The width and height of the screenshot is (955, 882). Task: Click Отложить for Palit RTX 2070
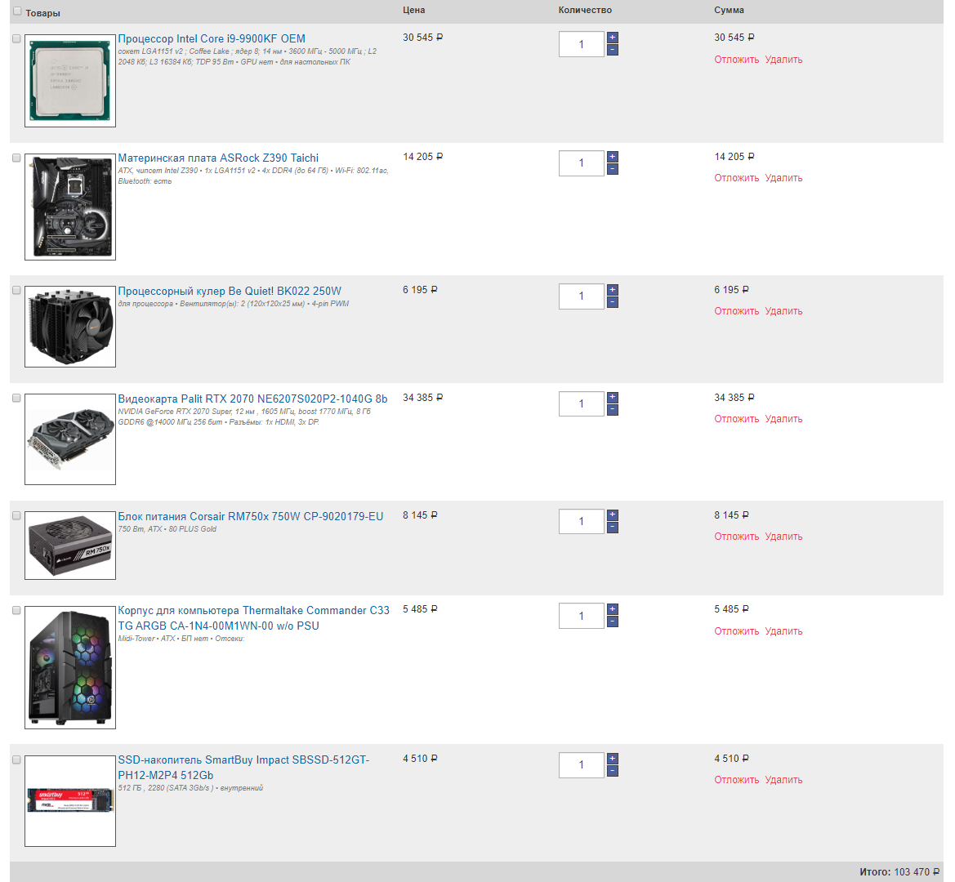[x=736, y=419]
